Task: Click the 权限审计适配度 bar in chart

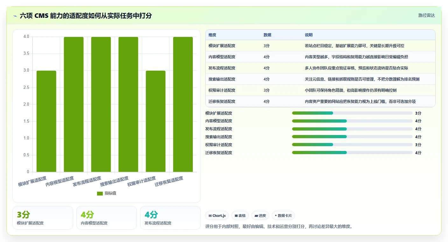Action: [156, 121]
